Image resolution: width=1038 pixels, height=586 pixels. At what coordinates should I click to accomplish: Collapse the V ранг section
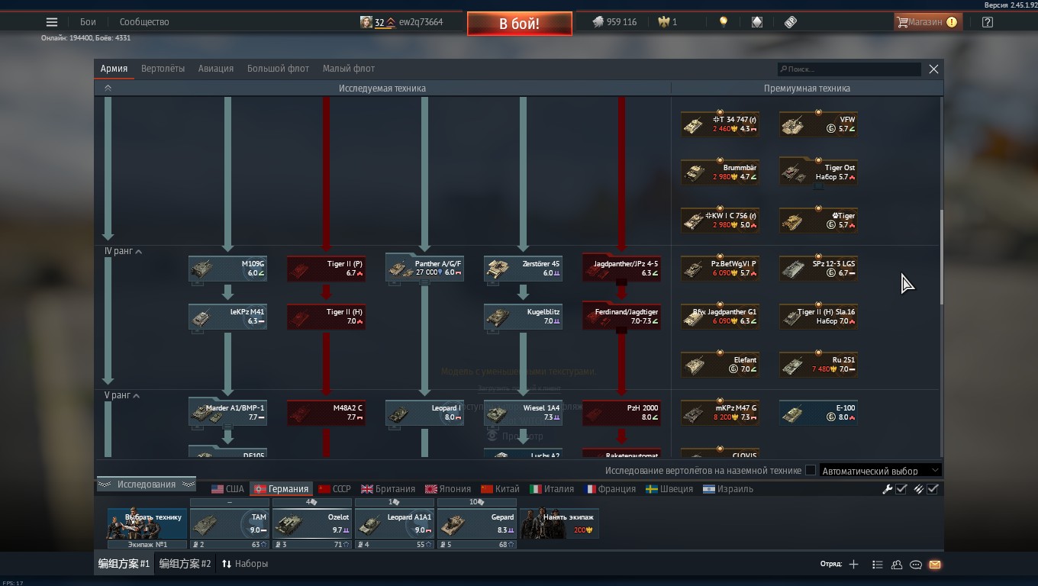pyautogui.click(x=137, y=395)
